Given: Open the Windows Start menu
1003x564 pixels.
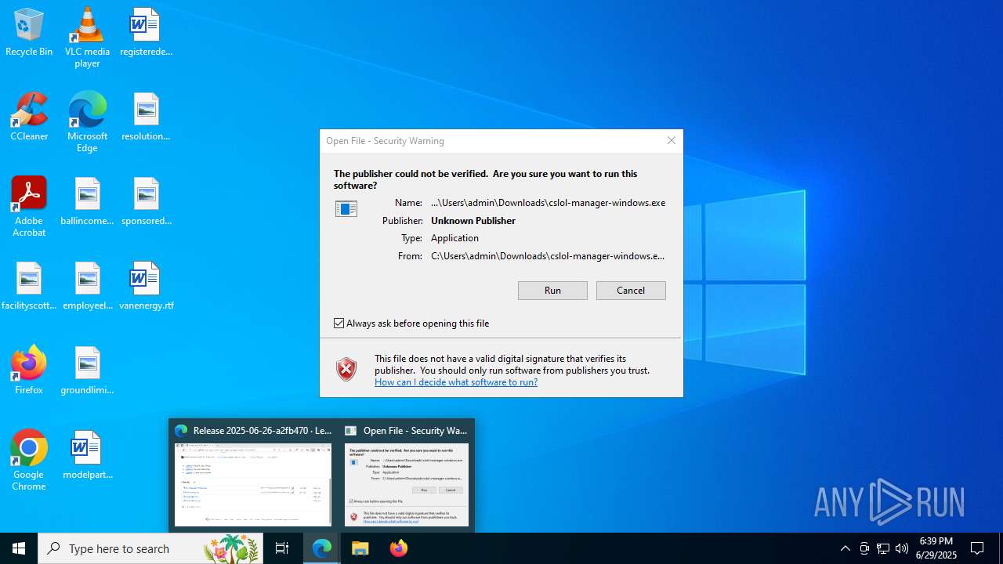Looking at the screenshot, I should (x=19, y=548).
